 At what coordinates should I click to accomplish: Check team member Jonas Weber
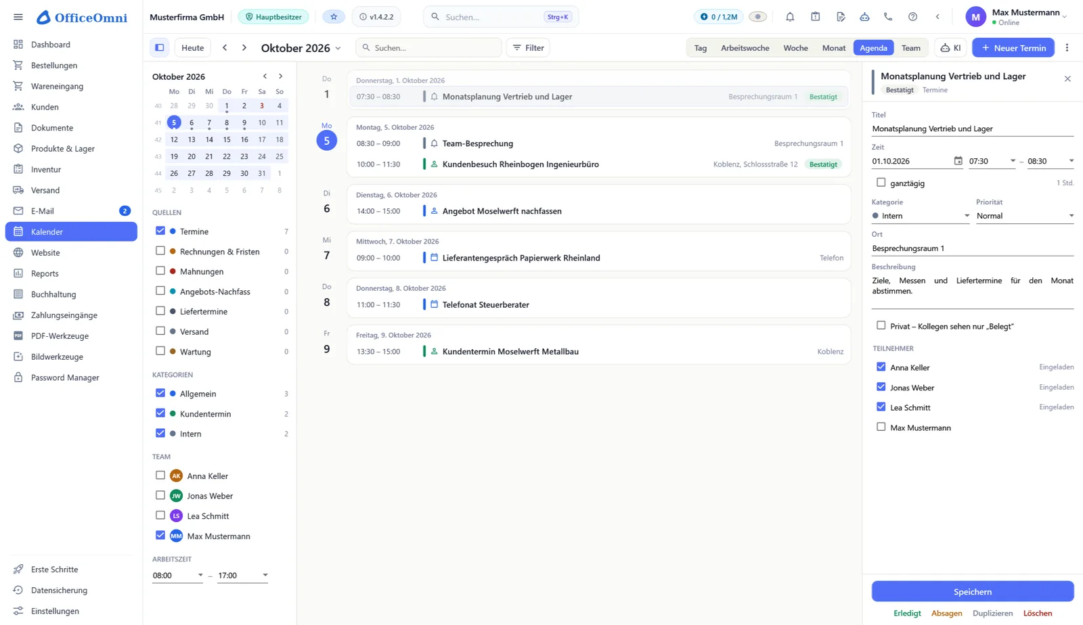click(x=160, y=495)
